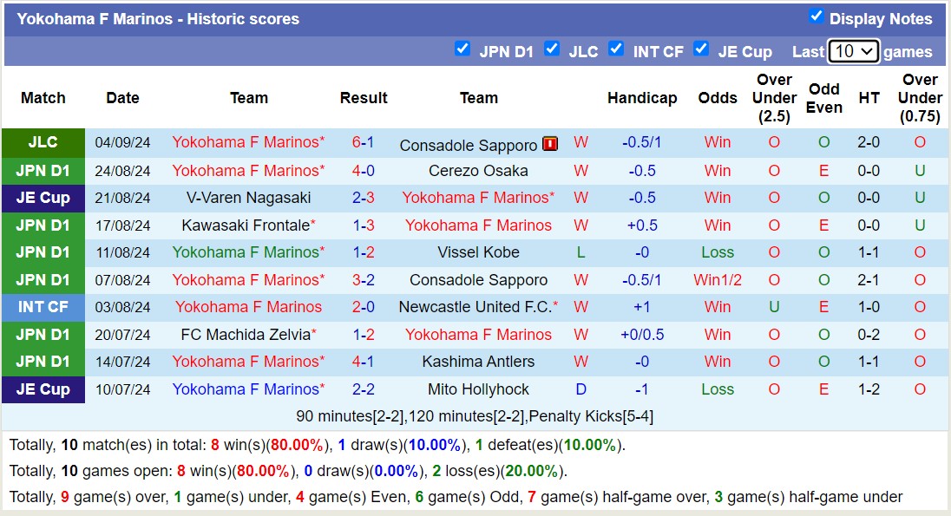Open the FC Machida Zelvia team link
The width and height of the screenshot is (951, 516).
click(x=246, y=335)
